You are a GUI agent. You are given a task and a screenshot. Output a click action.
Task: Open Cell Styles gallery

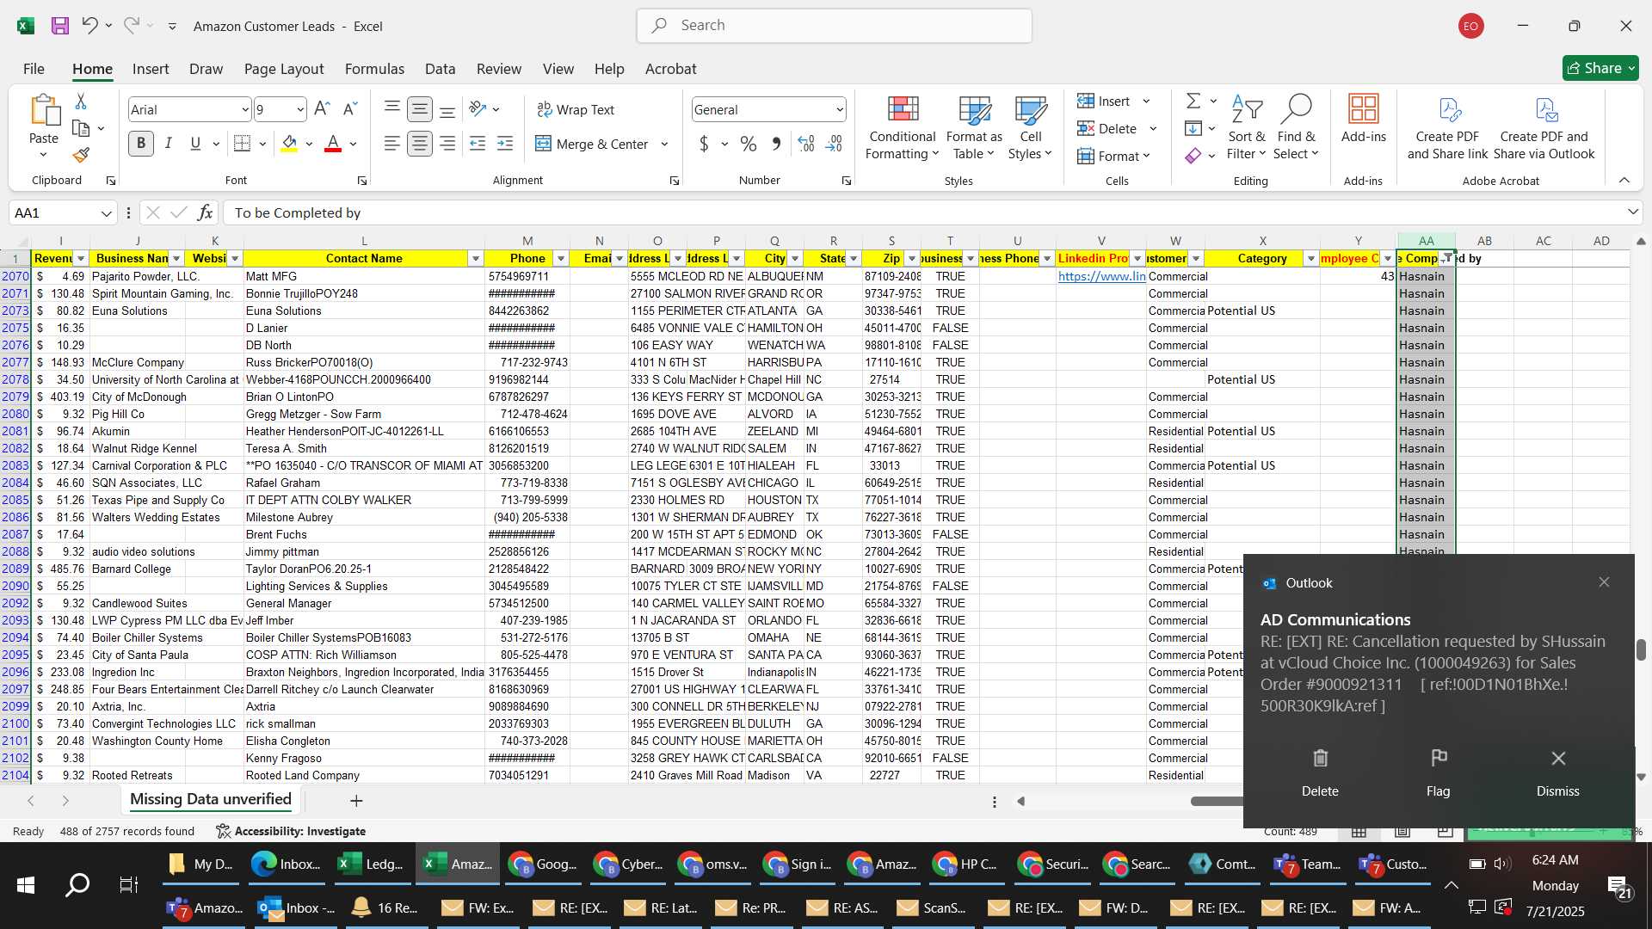tap(1030, 127)
